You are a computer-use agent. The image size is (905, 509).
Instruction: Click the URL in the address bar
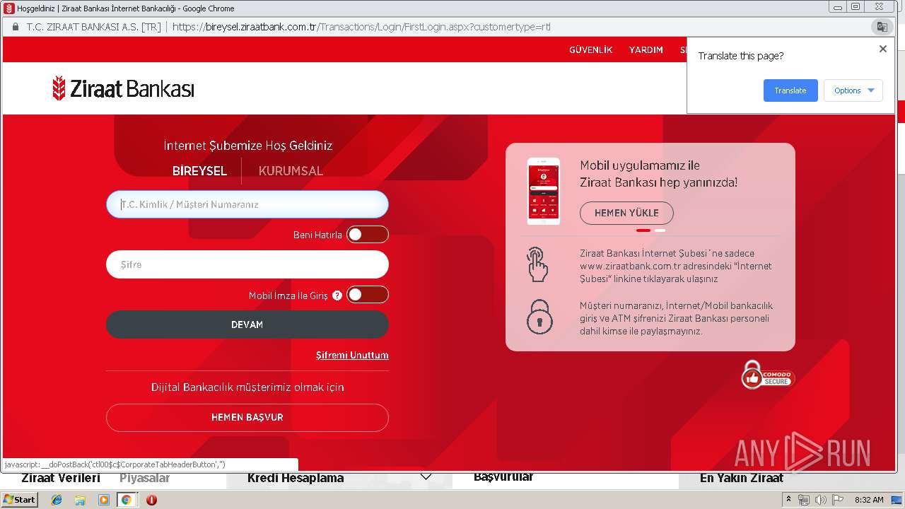coord(361,27)
